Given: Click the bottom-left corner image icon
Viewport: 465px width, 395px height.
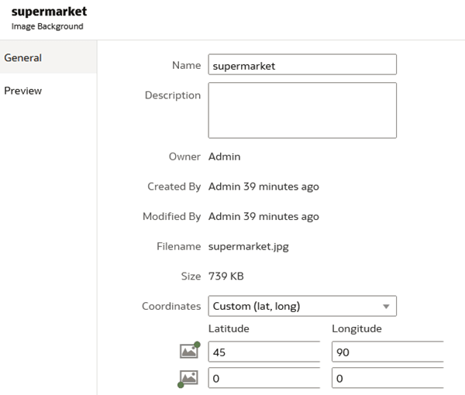Looking at the screenshot, I should coord(189,378).
